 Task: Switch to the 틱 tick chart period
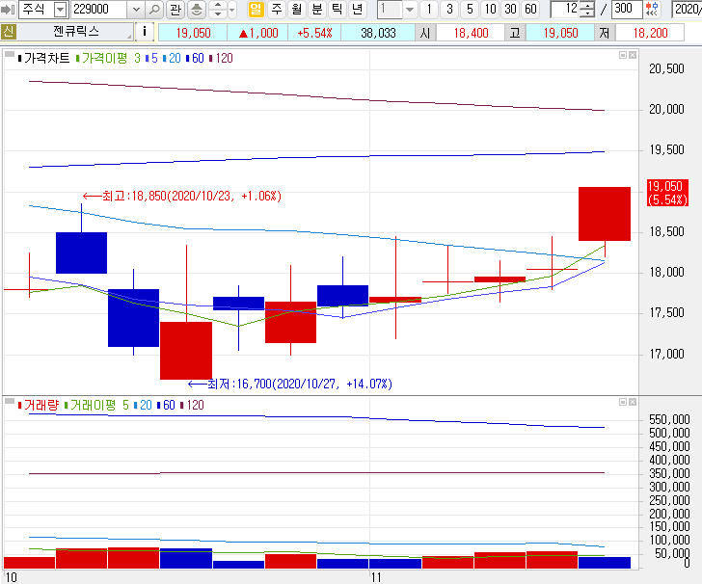pos(337,9)
